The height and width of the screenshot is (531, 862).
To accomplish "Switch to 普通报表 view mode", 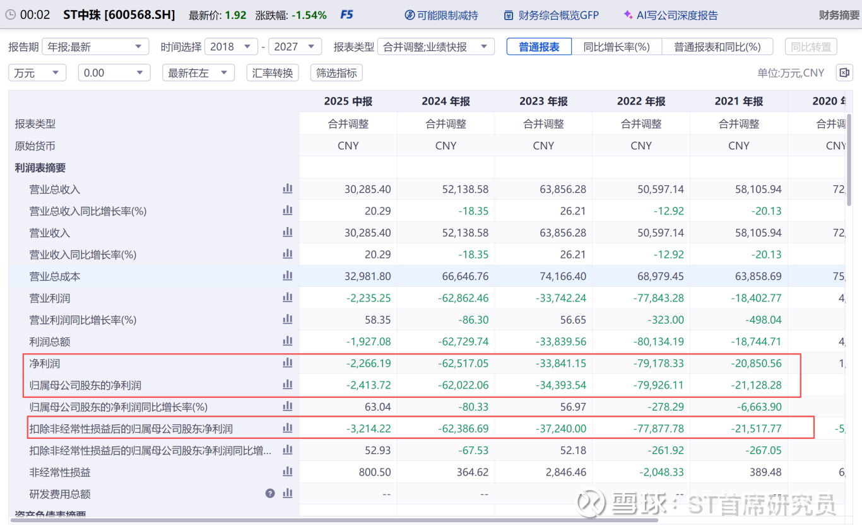I will tap(539, 47).
